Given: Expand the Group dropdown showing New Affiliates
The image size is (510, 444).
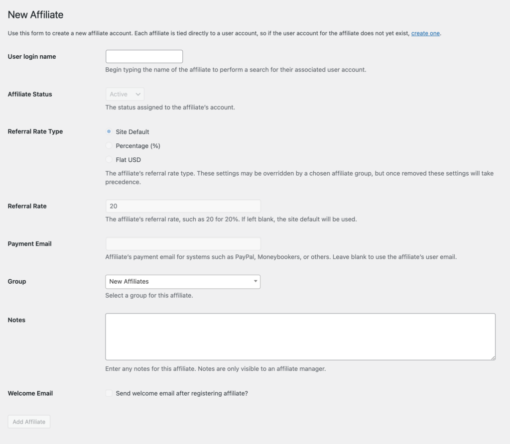Looking at the screenshot, I should pyautogui.click(x=183, y=282).
